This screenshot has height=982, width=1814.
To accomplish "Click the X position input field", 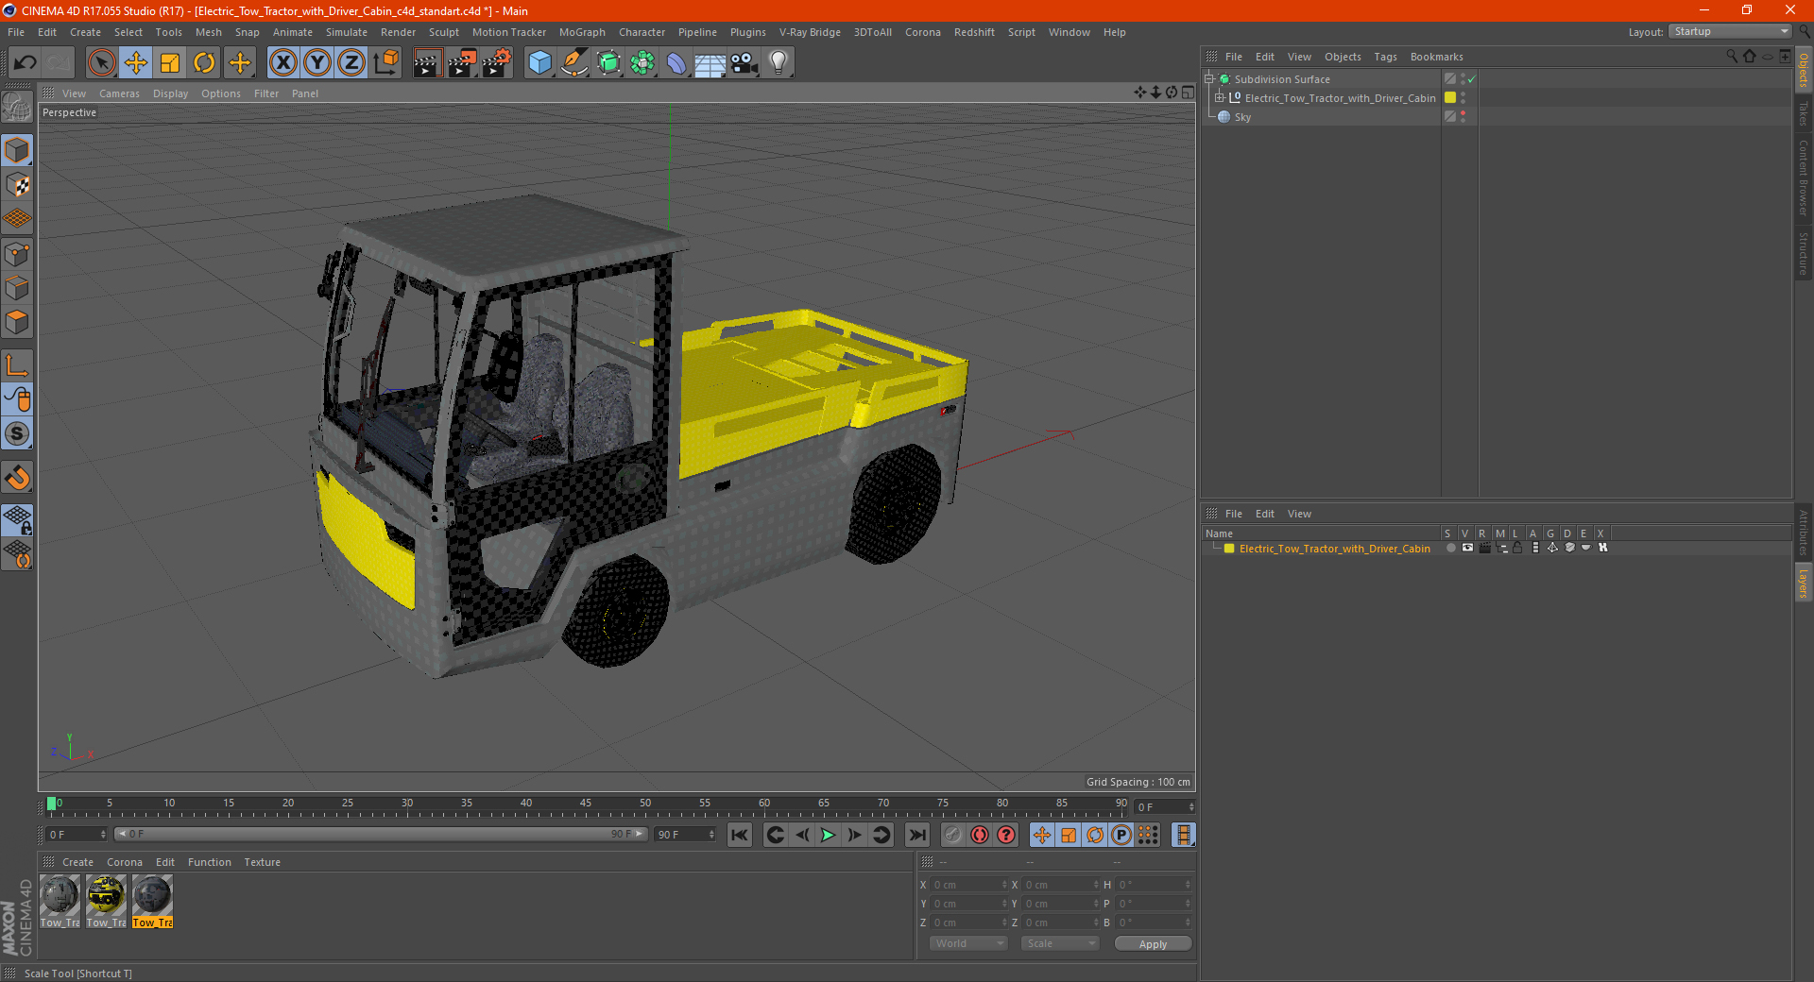I will [968, 885].
